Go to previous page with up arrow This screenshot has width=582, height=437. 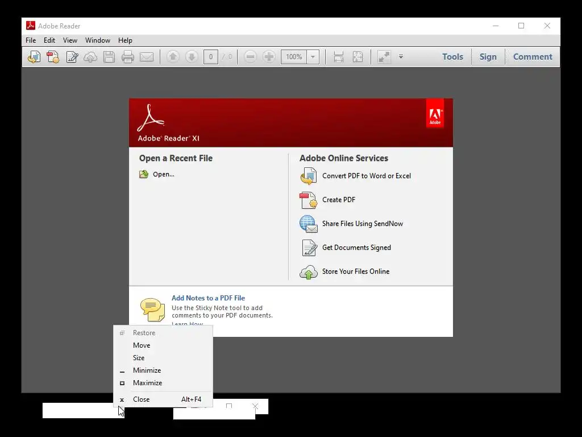[173, 57]
